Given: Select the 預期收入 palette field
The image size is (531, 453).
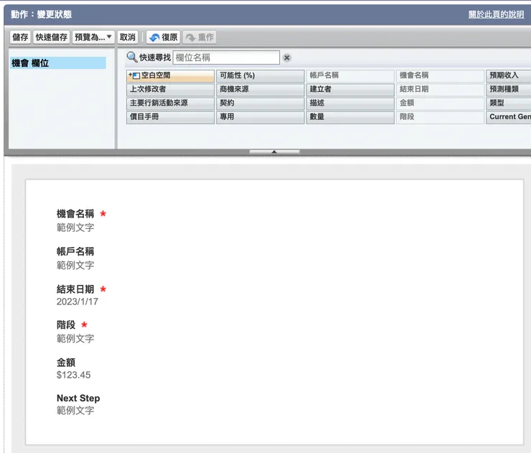Looking at the screenshot, I should (x=508, y=75).
